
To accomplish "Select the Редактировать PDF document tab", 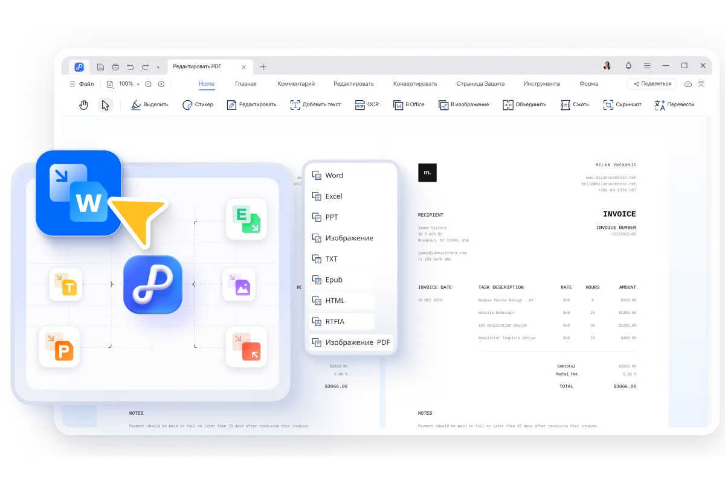I will [196, 67].
